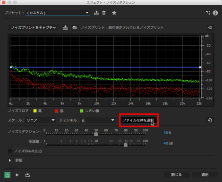Image resolution: width=222 pixels, height=182 pixels.
Task: Open the graph options menu icon
Action: 210,28
